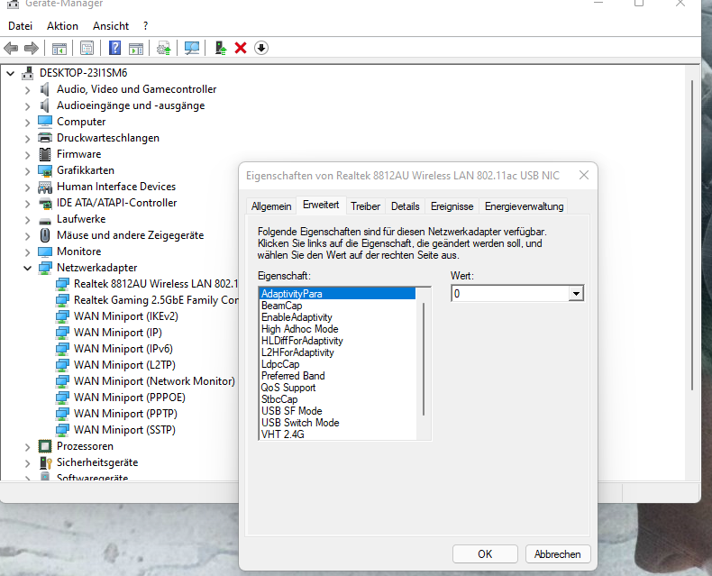
Task: Expand the Computer category
Action: click(28, 123)
